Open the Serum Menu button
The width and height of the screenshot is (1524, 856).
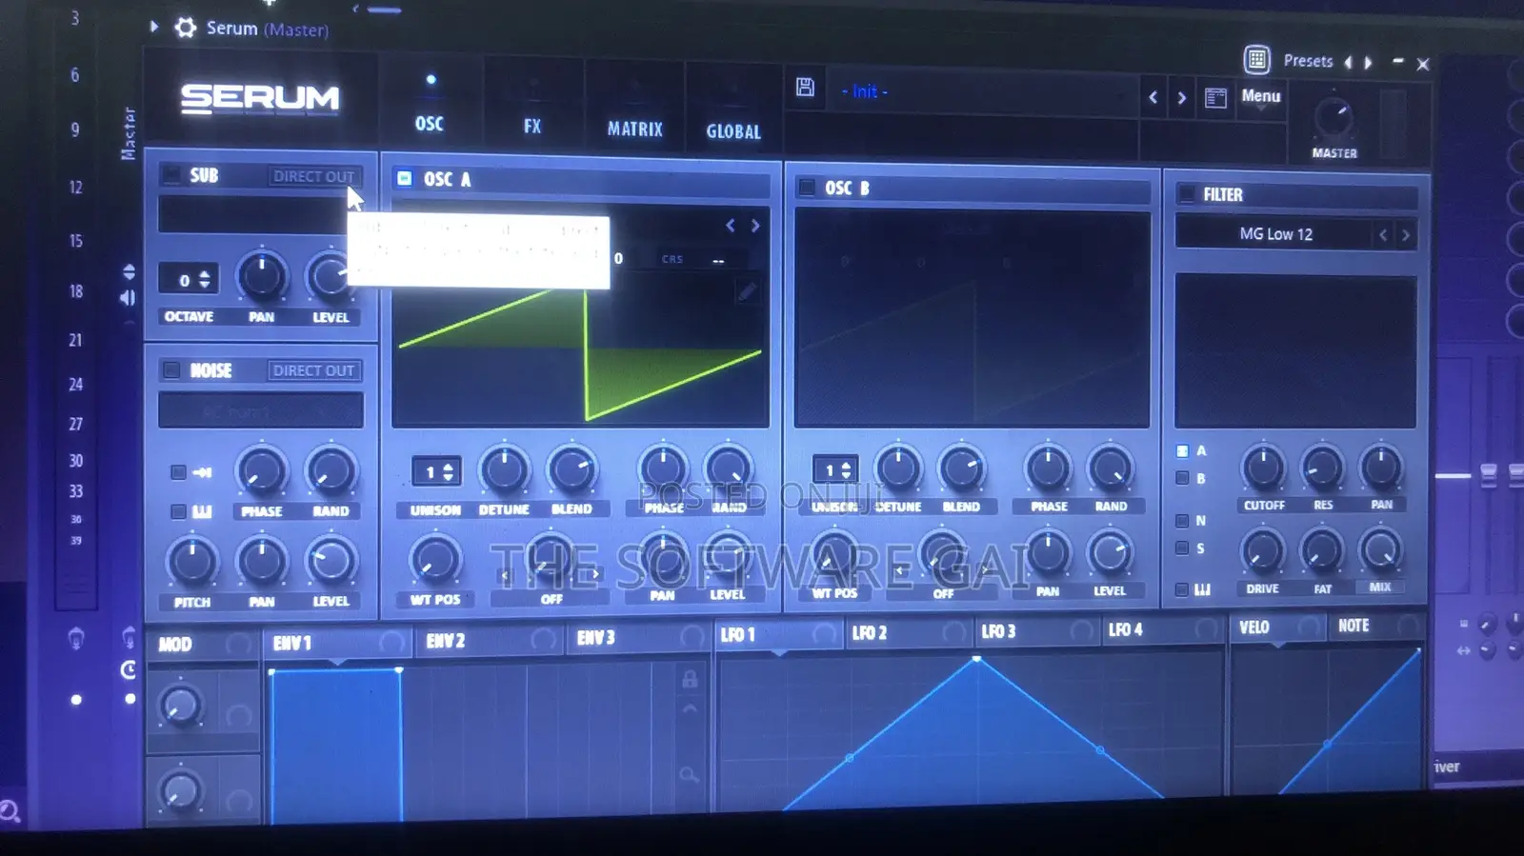coord(1261,96)
